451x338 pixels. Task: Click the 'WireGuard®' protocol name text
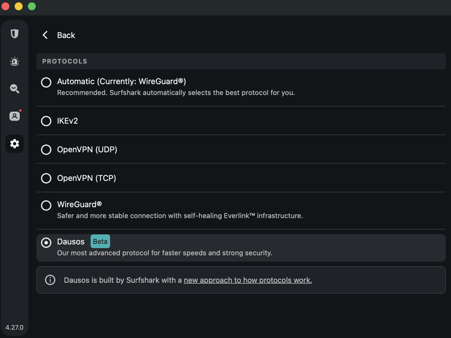pyautogui.click(x=79, y=204)
